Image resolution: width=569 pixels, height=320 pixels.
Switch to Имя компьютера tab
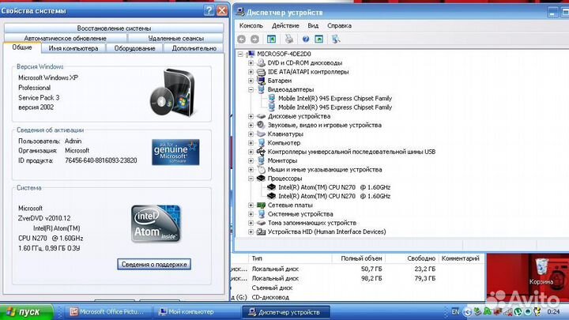click(x=73, y=48)
